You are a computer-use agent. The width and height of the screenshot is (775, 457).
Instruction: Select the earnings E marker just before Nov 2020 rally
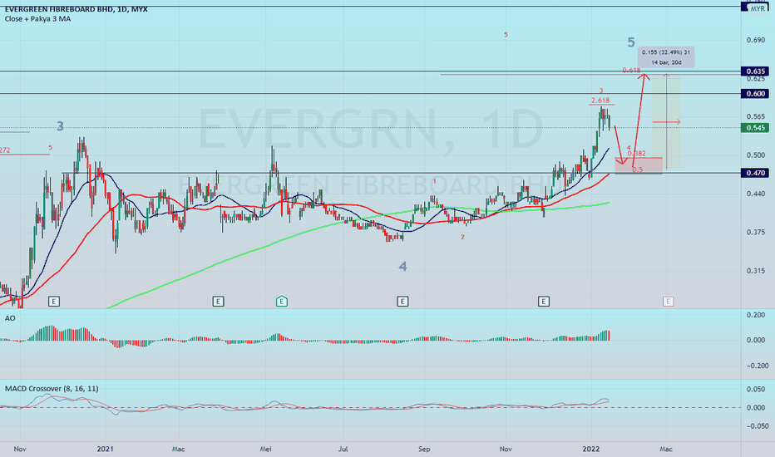[x=54, y=301]
